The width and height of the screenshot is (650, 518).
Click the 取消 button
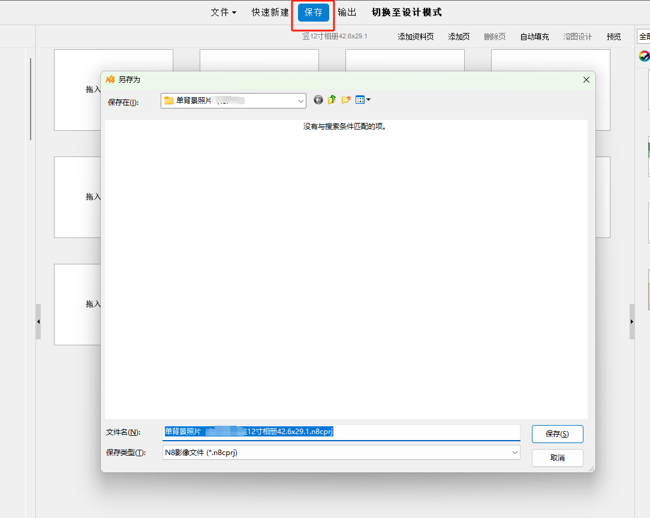coord(557,458)
